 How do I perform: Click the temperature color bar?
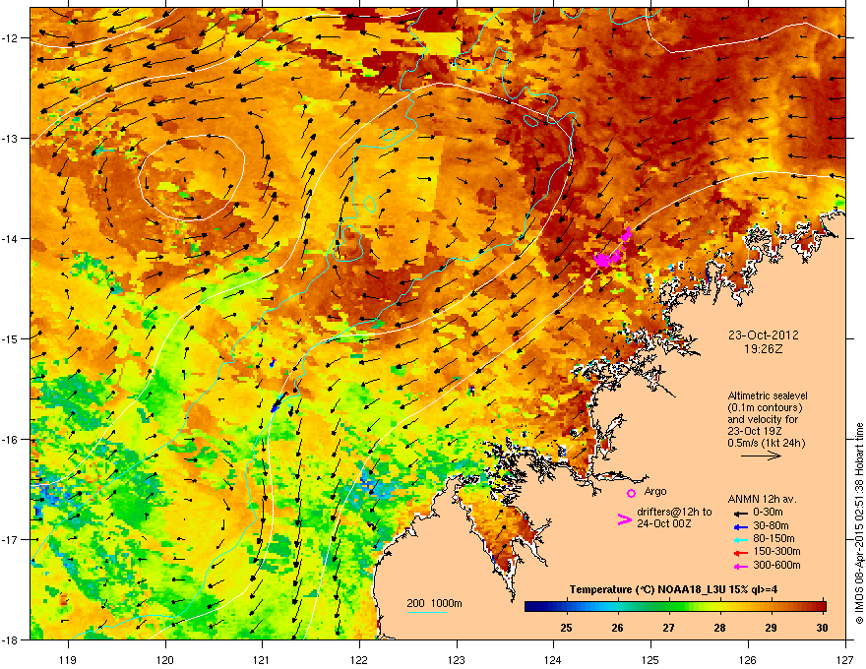click(675, 607)
